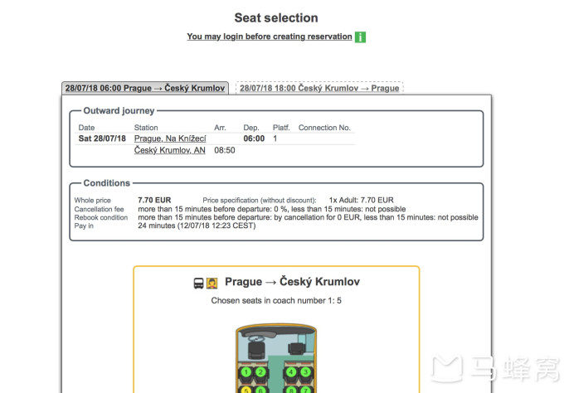The width and height of the screenshot is (564, 393).
Task: Pick seat number 7 on the coach
Action: tap(306, 390)
